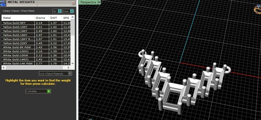This screenshot has width=261, height=120.
Task: Click the horizontal scroll-left arrow
Action: point(4,67)
